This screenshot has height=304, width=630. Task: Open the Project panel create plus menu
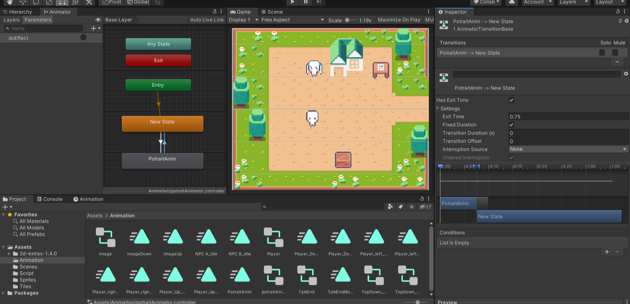click(7, 207)
